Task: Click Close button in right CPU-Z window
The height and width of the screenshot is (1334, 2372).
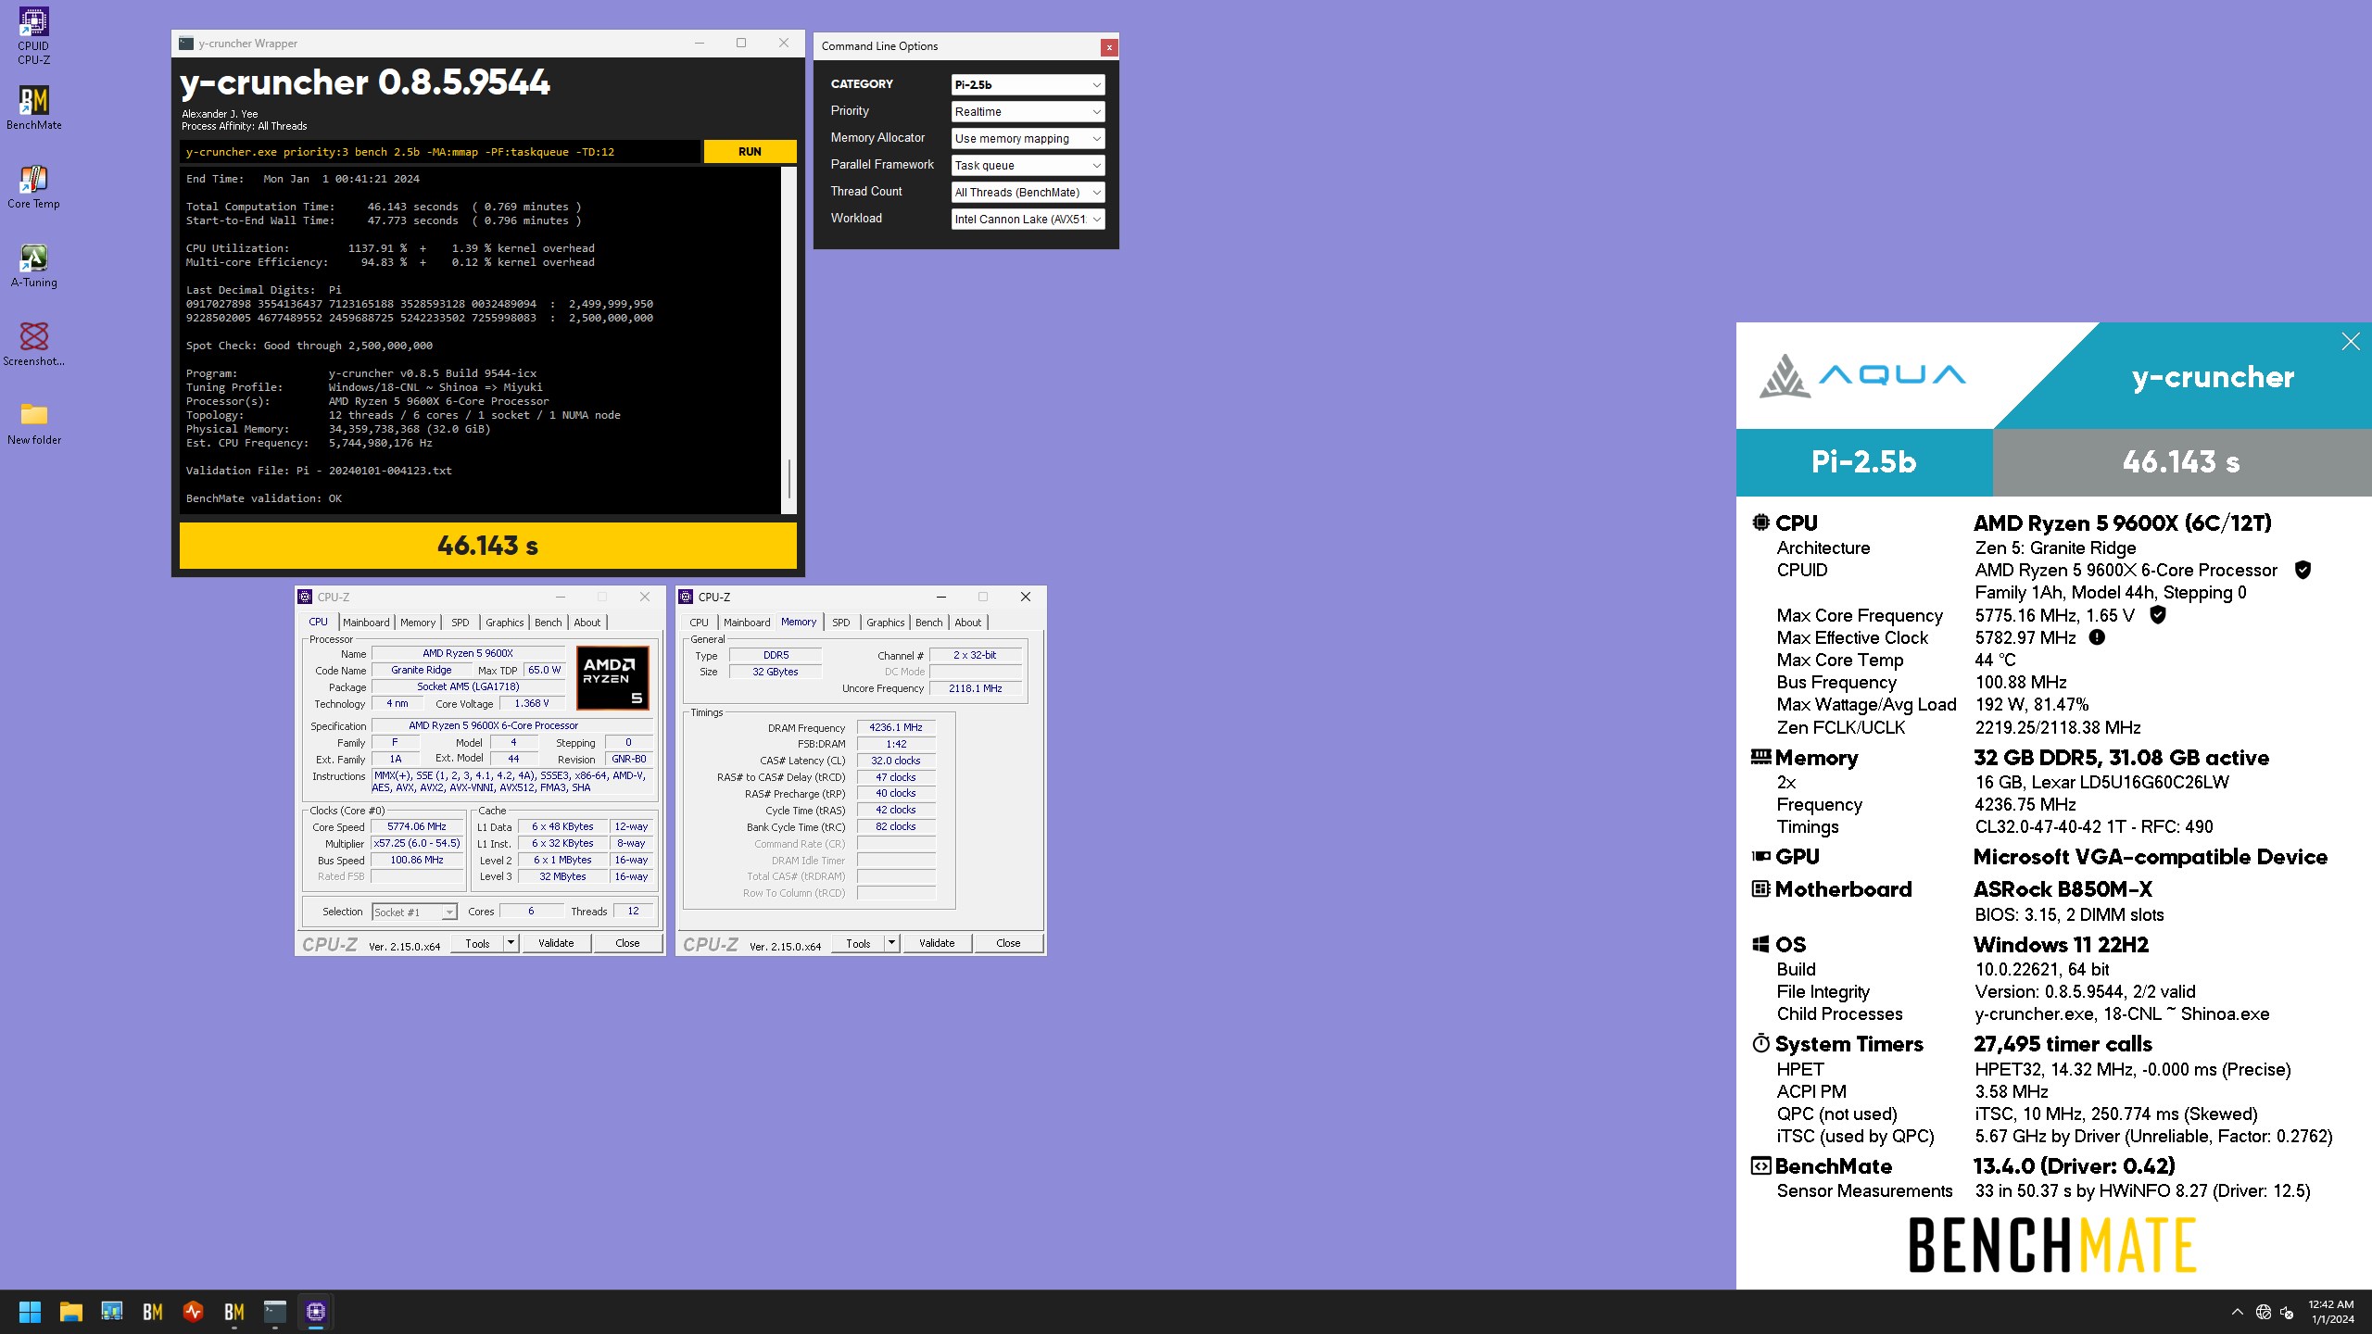Action: [x=1008, y=943]
